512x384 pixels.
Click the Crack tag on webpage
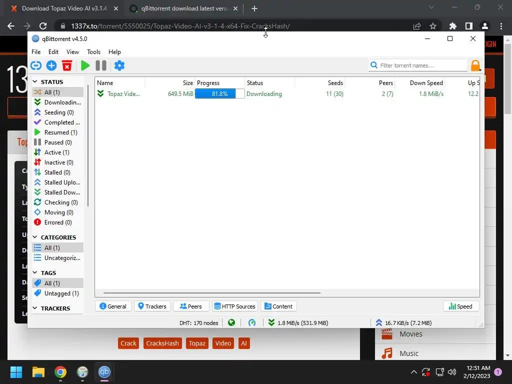tap(128, 343)
